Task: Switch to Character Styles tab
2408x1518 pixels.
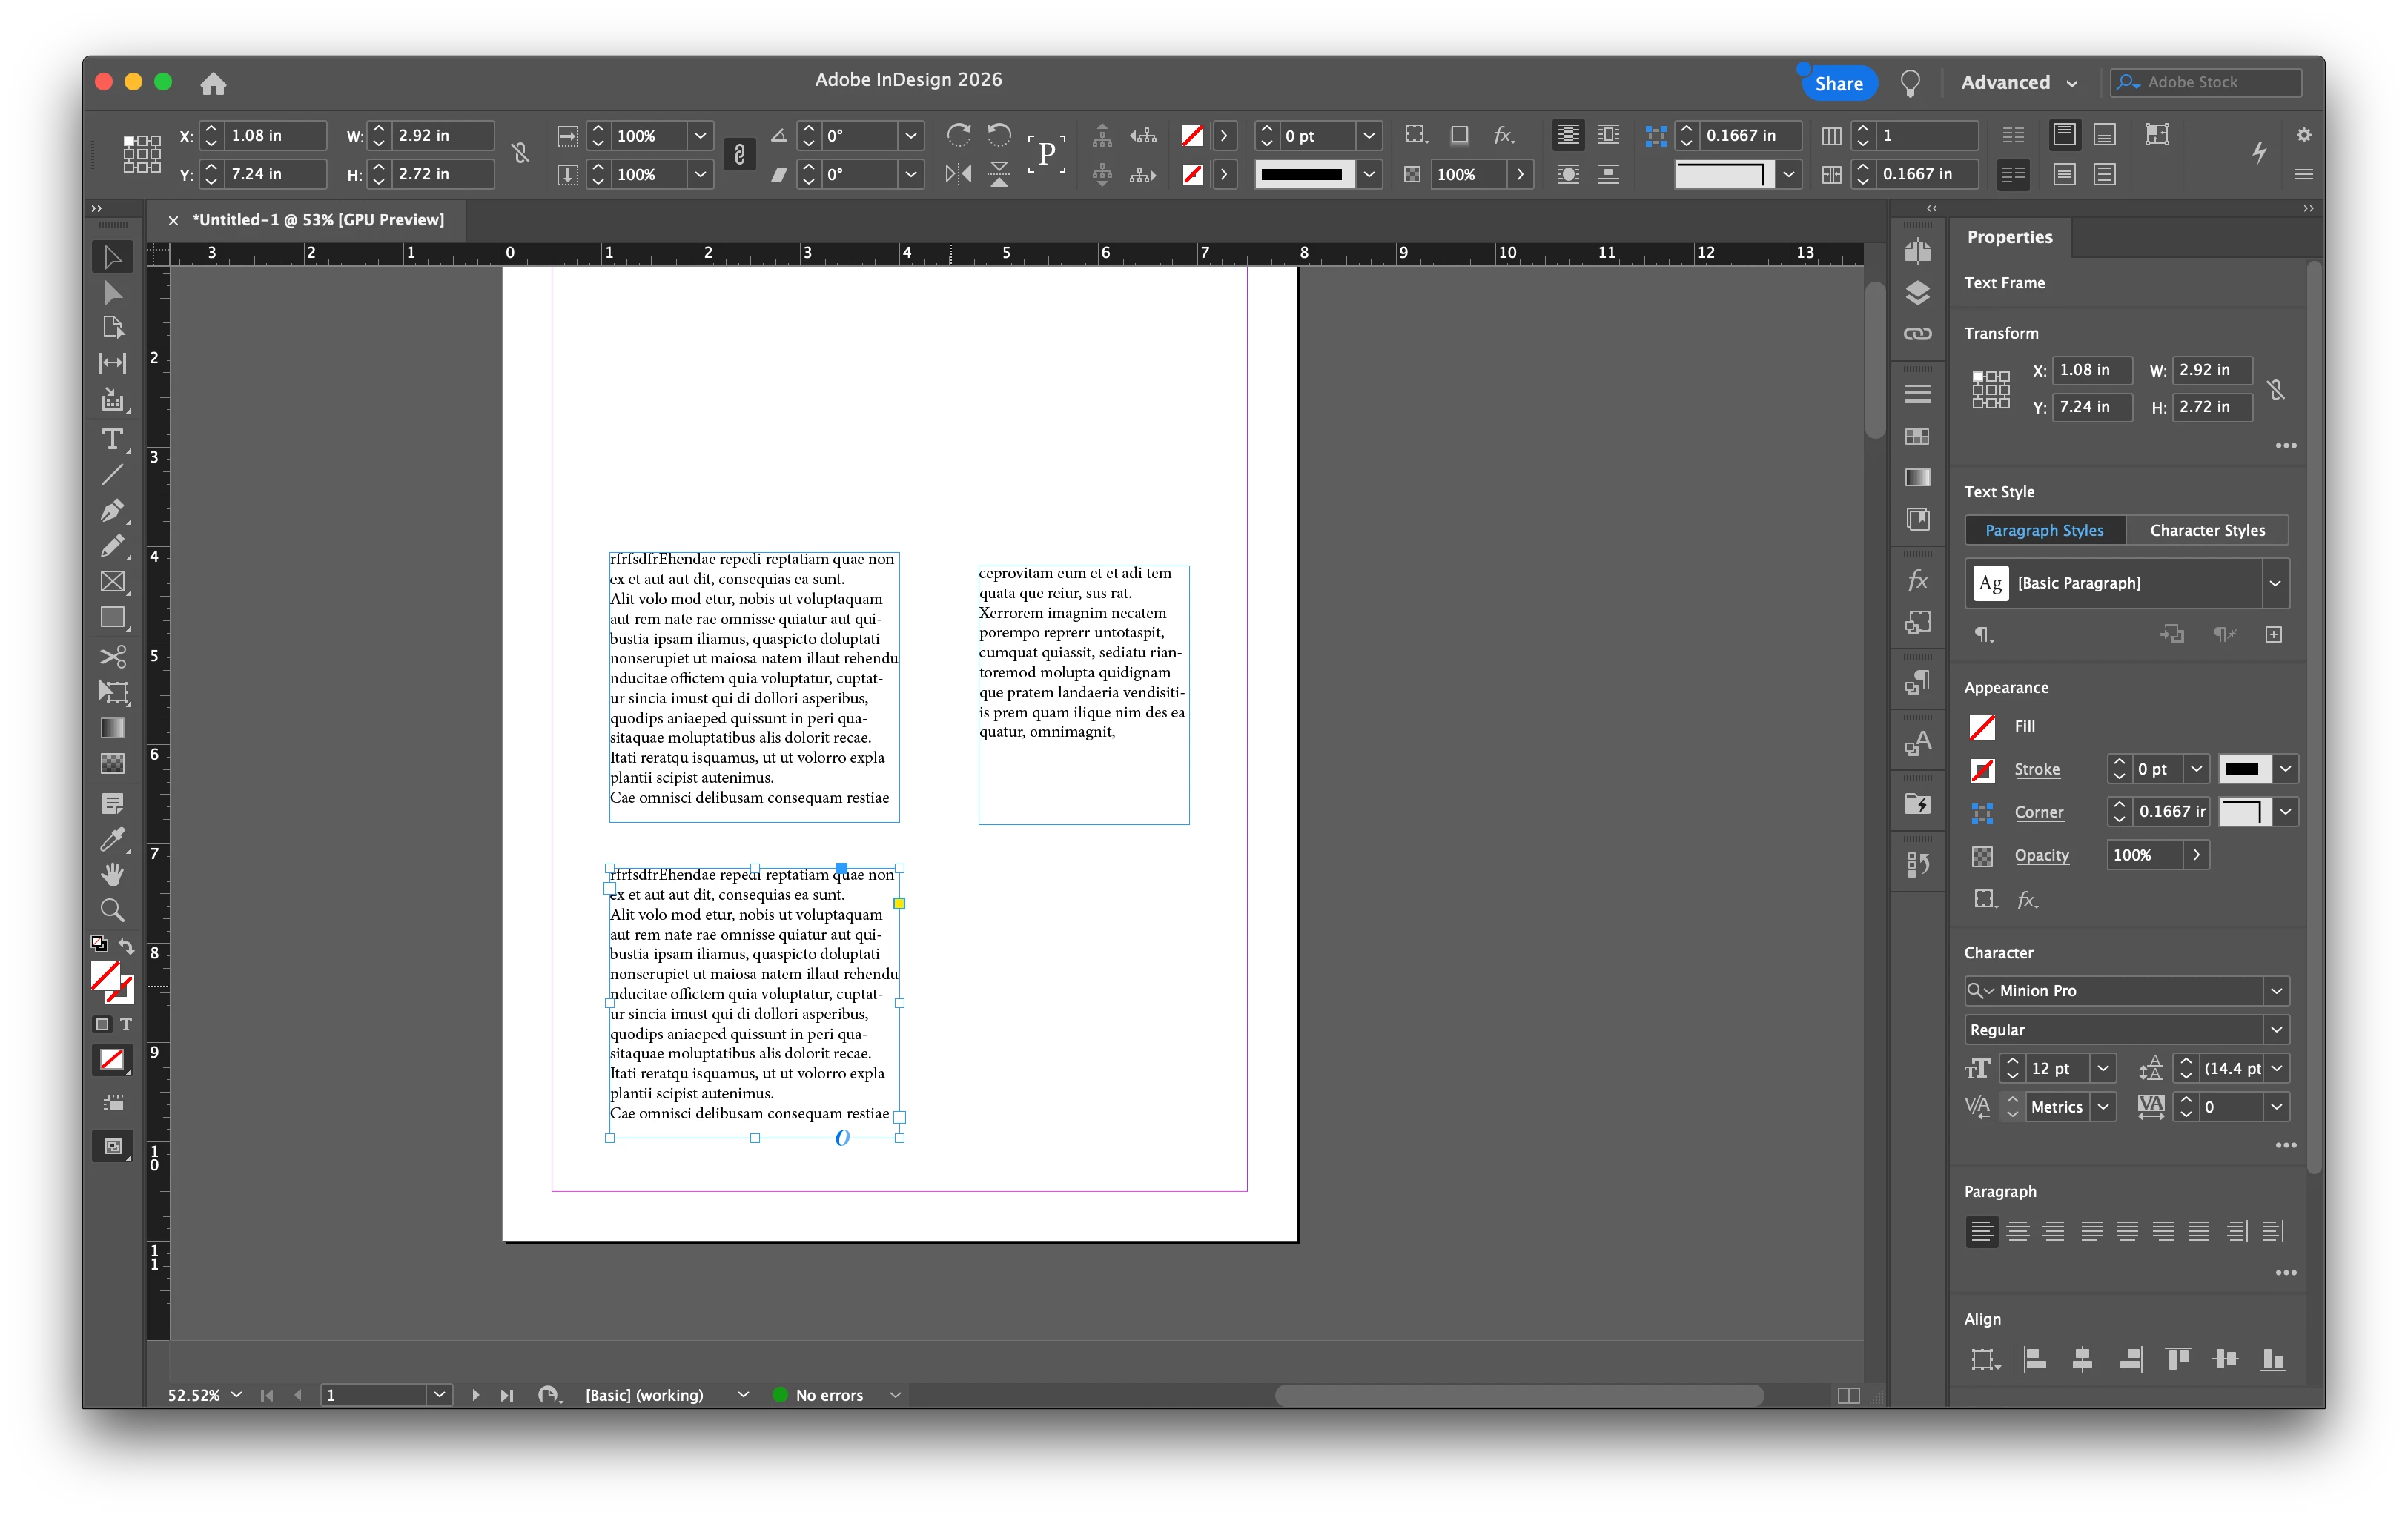Action: tap(2206, 530)
